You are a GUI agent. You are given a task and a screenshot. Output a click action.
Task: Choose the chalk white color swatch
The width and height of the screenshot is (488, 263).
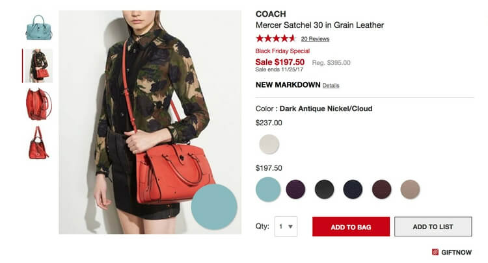click(269, 144)
